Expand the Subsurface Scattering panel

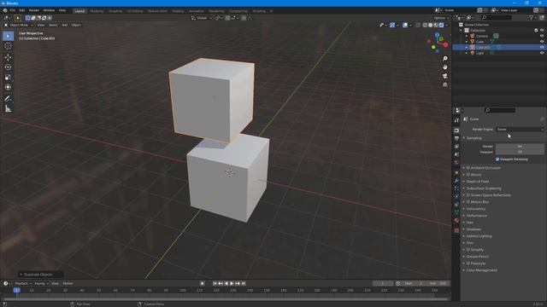[484, 188]
